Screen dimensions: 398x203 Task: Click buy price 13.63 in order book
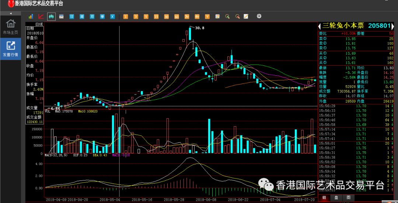click(350, 58)
